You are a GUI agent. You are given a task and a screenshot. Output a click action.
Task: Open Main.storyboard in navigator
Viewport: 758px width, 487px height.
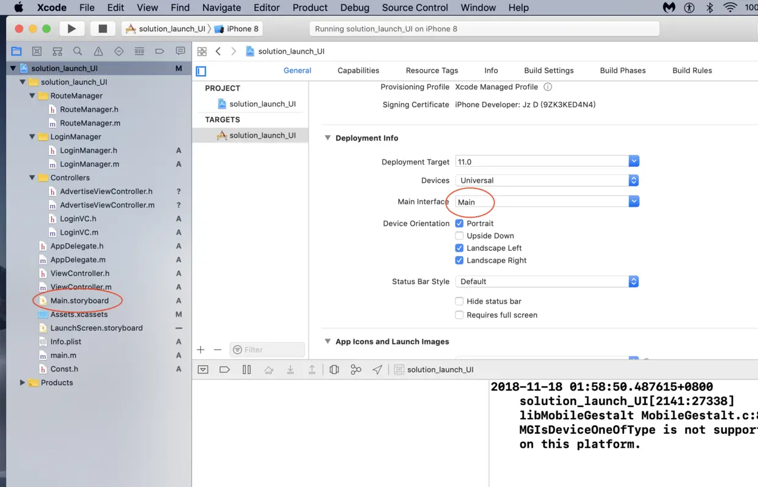[x=79, y=301]
